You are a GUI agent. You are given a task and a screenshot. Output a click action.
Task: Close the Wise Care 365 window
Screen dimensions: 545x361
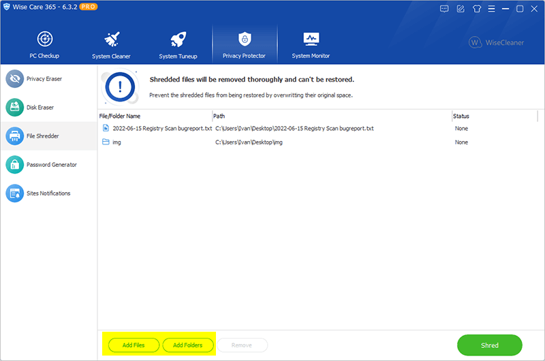click(x=534, y=9)
